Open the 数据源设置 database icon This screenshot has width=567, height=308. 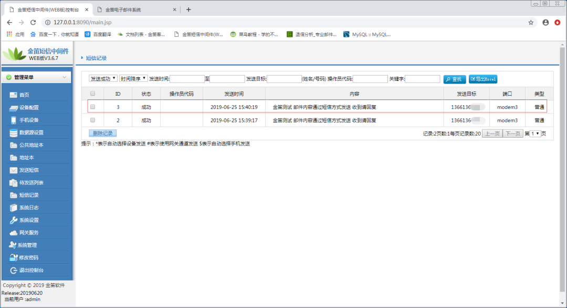(x=13, y=132)
